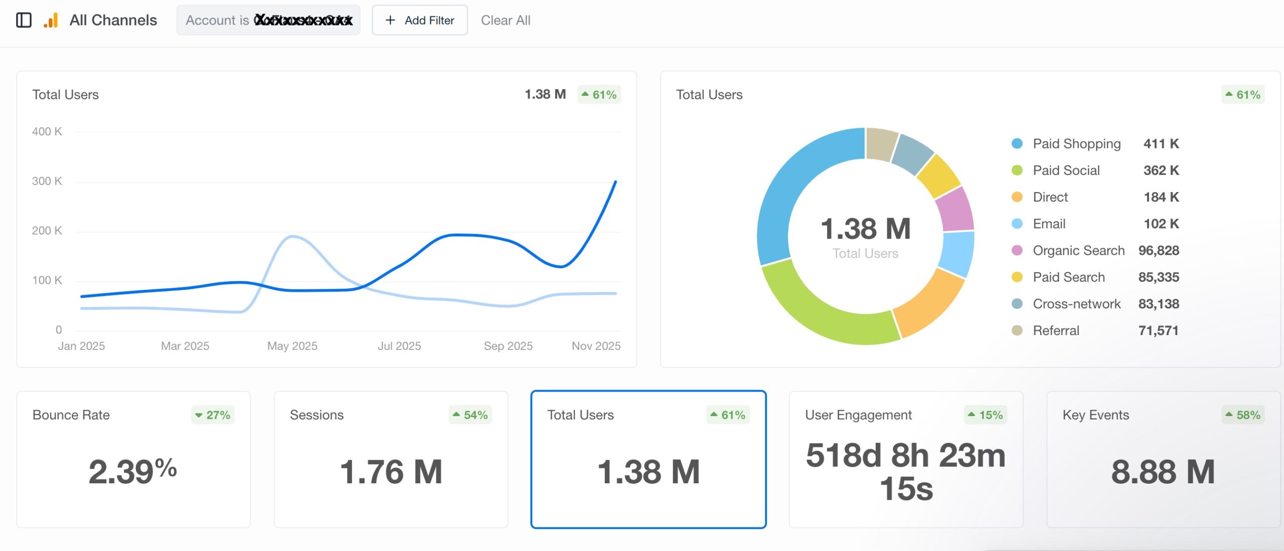This screenshot has height=551, width=1284.
Task: Click the donut chart center 1.38 M
Action: (x=865, y=229)
